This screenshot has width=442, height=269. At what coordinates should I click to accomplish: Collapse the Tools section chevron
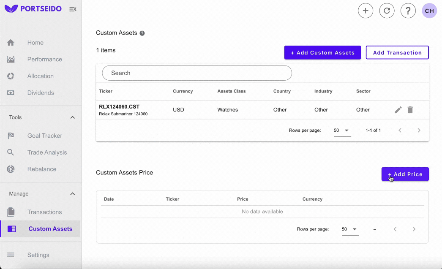[72, 117]
